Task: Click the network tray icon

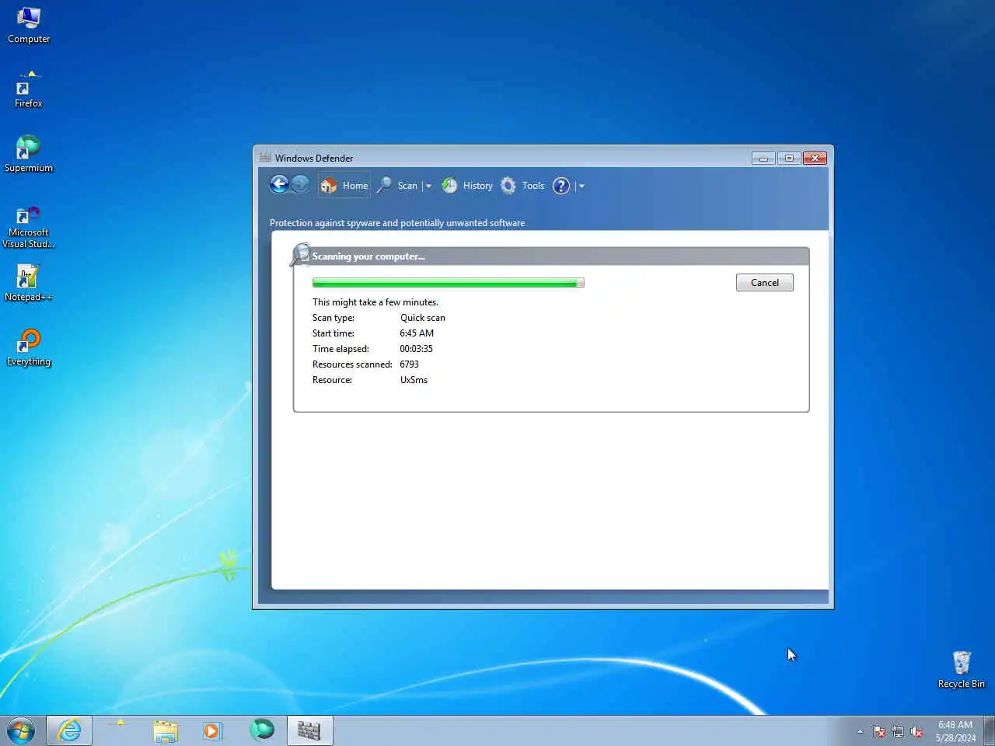Action: [x=898, y=731]
